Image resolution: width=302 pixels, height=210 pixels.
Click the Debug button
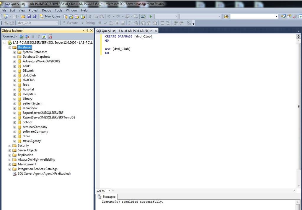[x=88, y=23]
